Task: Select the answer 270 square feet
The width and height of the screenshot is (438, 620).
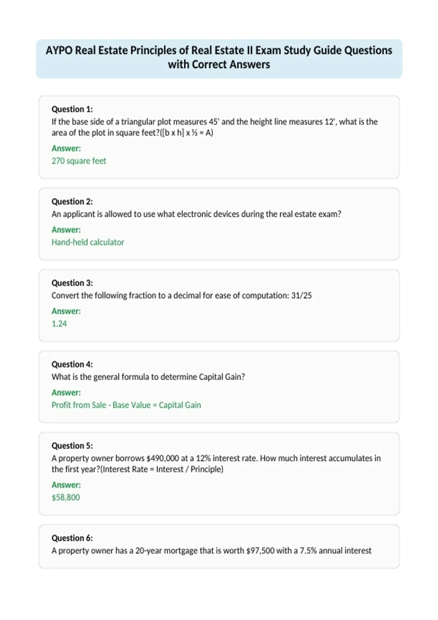Action: click(79, 161)
